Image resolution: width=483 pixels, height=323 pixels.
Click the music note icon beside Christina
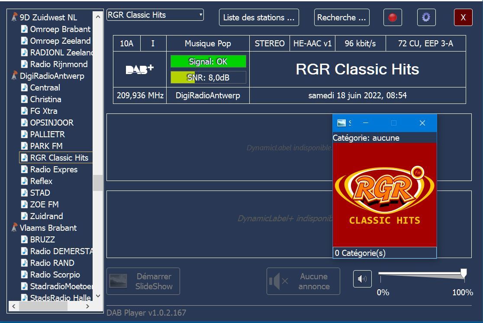coord(24,99)
